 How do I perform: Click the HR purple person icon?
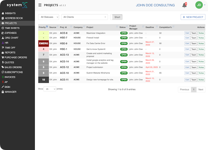(3, 43)
